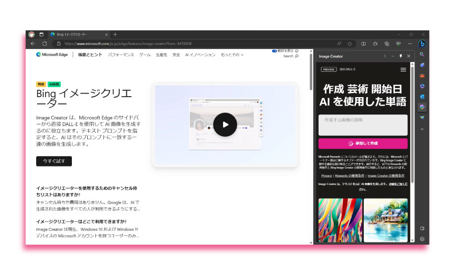Click the main page vertical scrollbar thumb
Viewport: 449px width, 275px height.
tap(311, 71)
